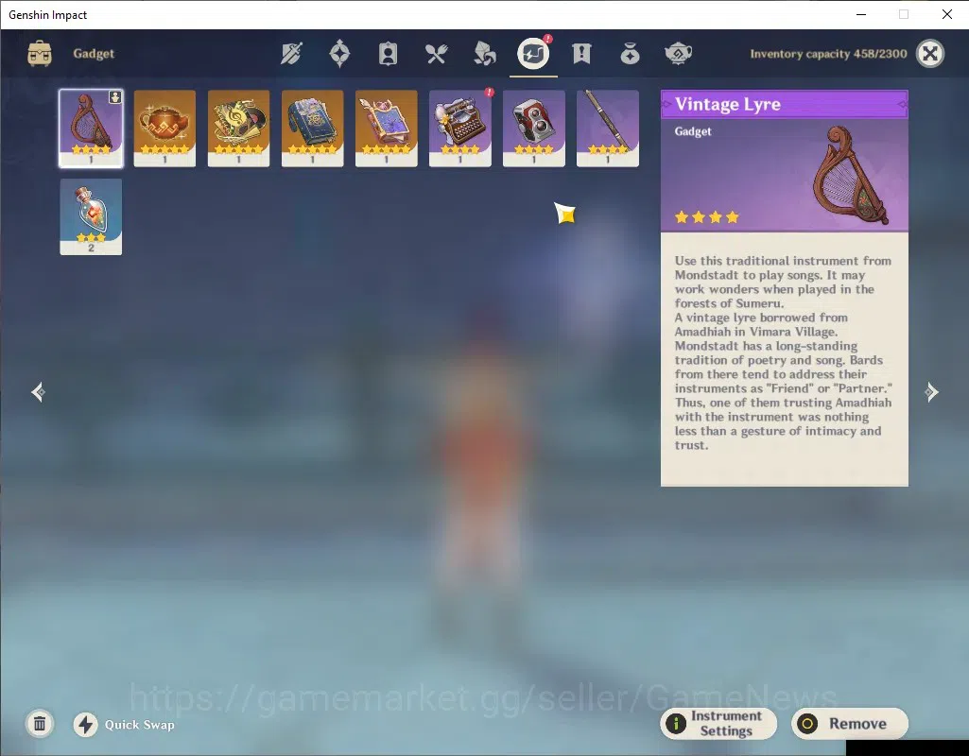Click the Gadget label beside backpack
Screen dimensions: 969x756
pyautogui.click(x=94, y=54)
